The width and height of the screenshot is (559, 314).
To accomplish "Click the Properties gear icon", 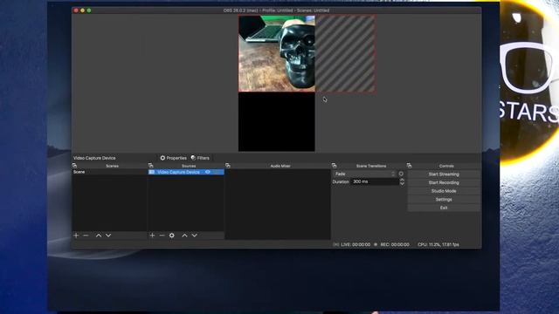I will pos(162,158).
